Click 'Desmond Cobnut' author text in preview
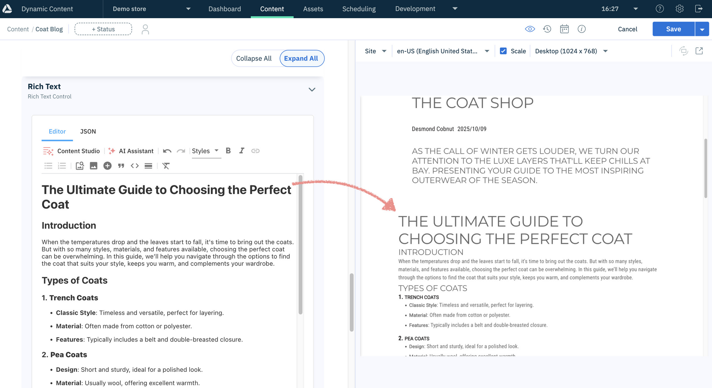The image size is (712, 388). (x=433, y=129)
